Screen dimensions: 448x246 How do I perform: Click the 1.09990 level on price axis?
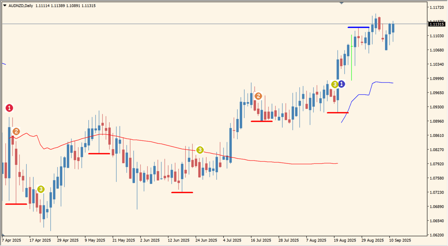pos(436,79)
